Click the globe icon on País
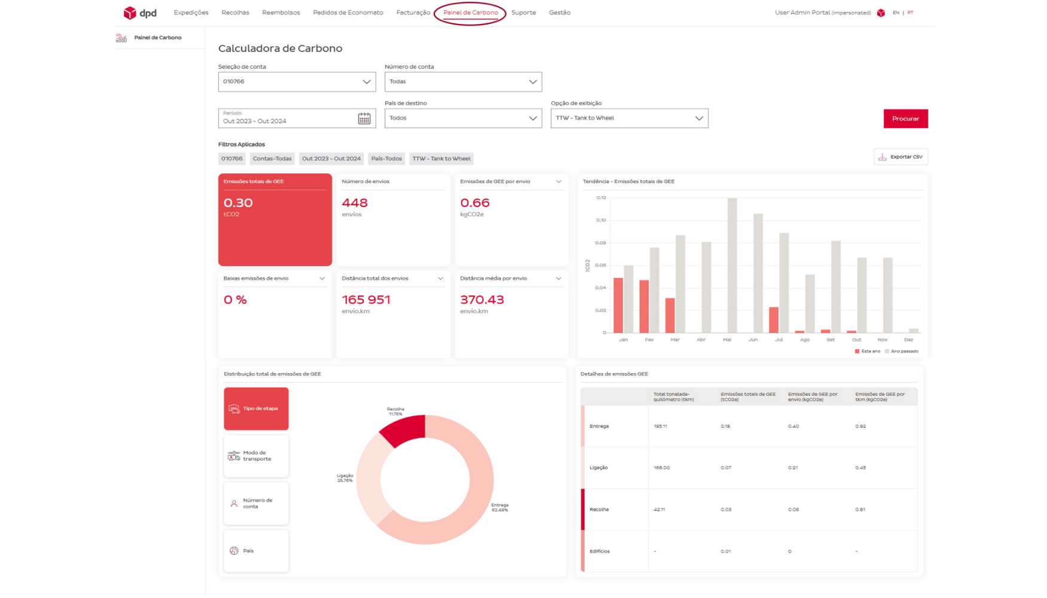Screen dimensions: 1047x598 tap(234, 551)
